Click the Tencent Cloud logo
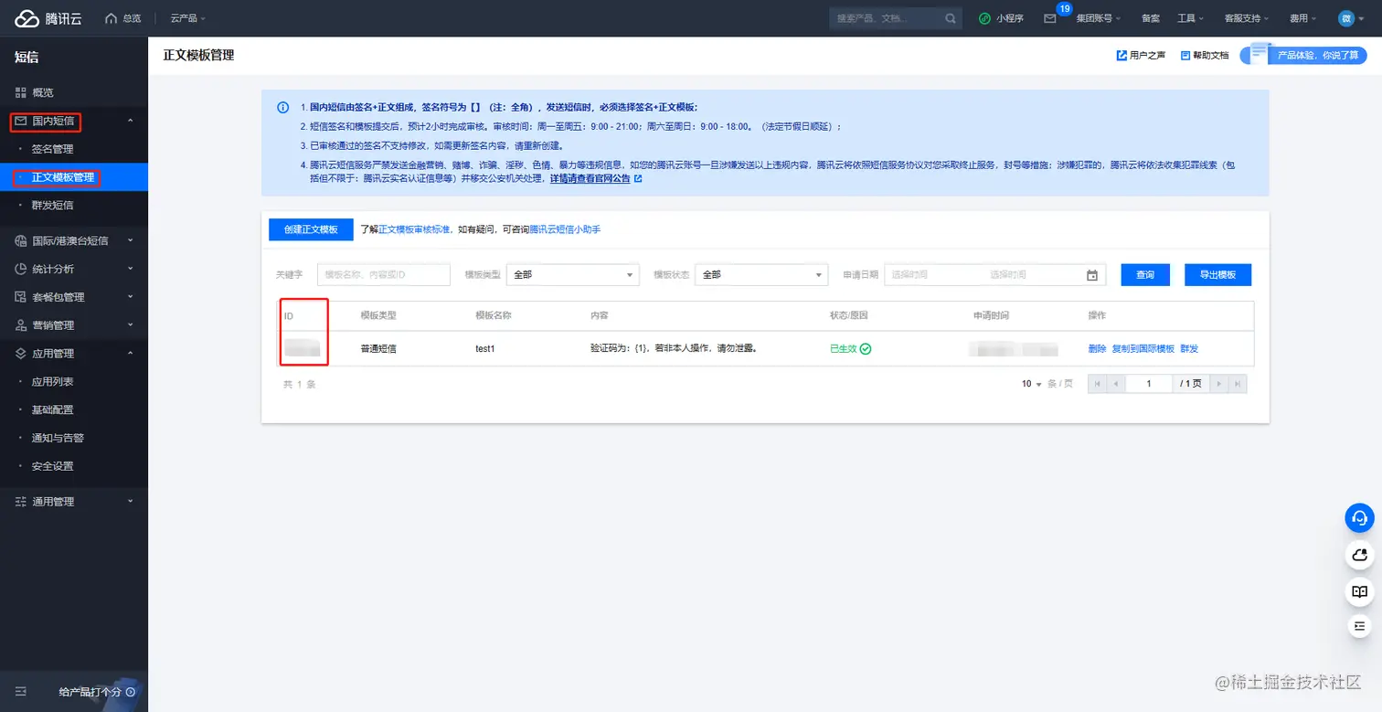1382x712 pixels. [48, 18]
